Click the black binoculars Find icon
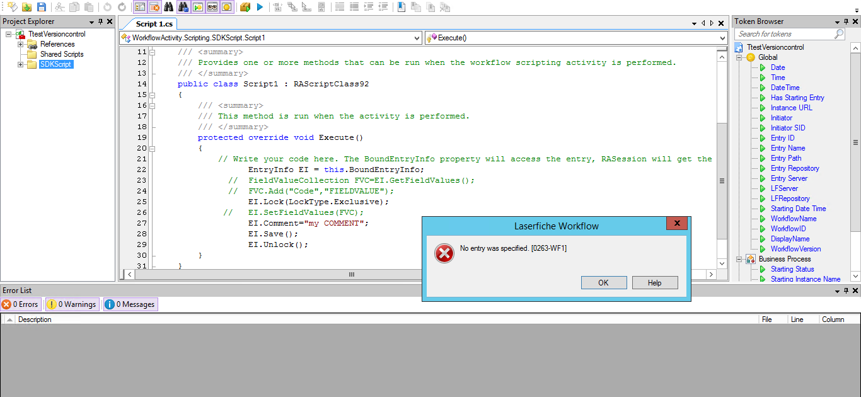Viewport: 861px width, 397px height. [169, 7]
